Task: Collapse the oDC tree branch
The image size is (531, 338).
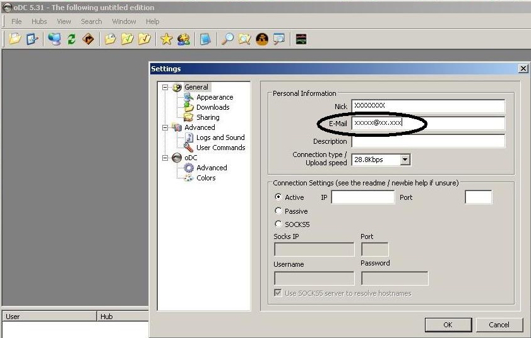Action: coord(165,158)
